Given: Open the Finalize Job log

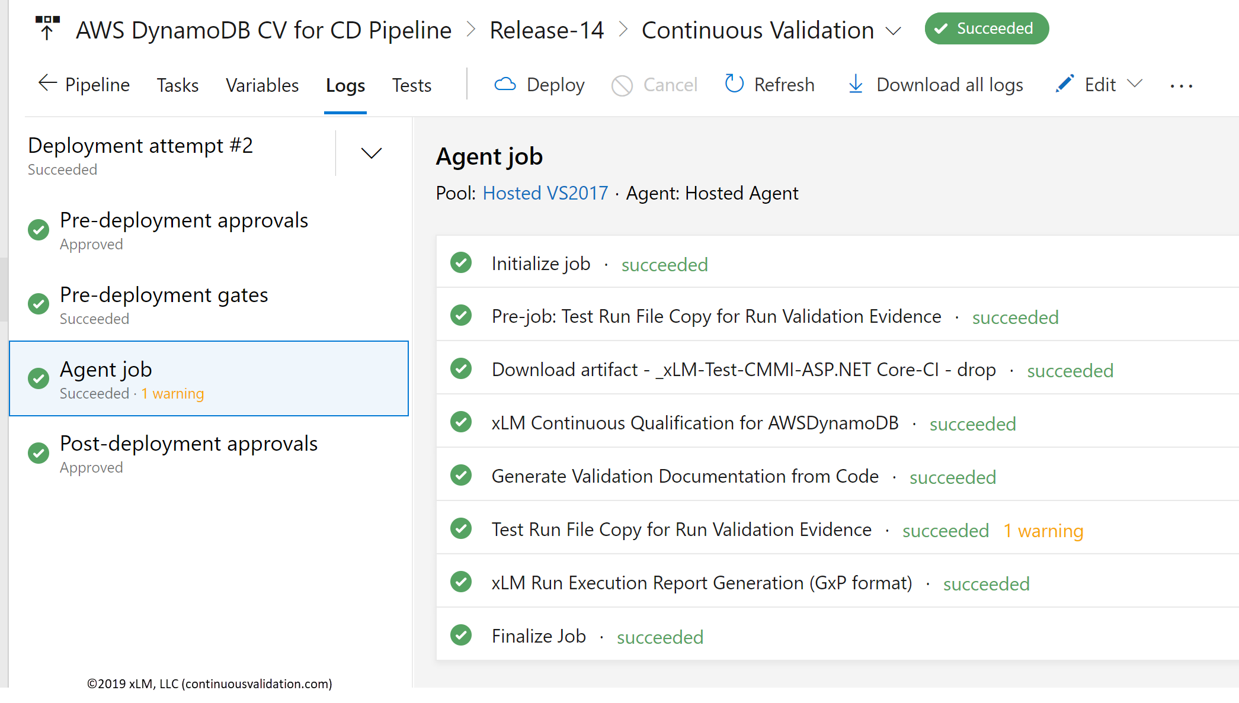Looking at the screenshot, I should click(838, 635).
